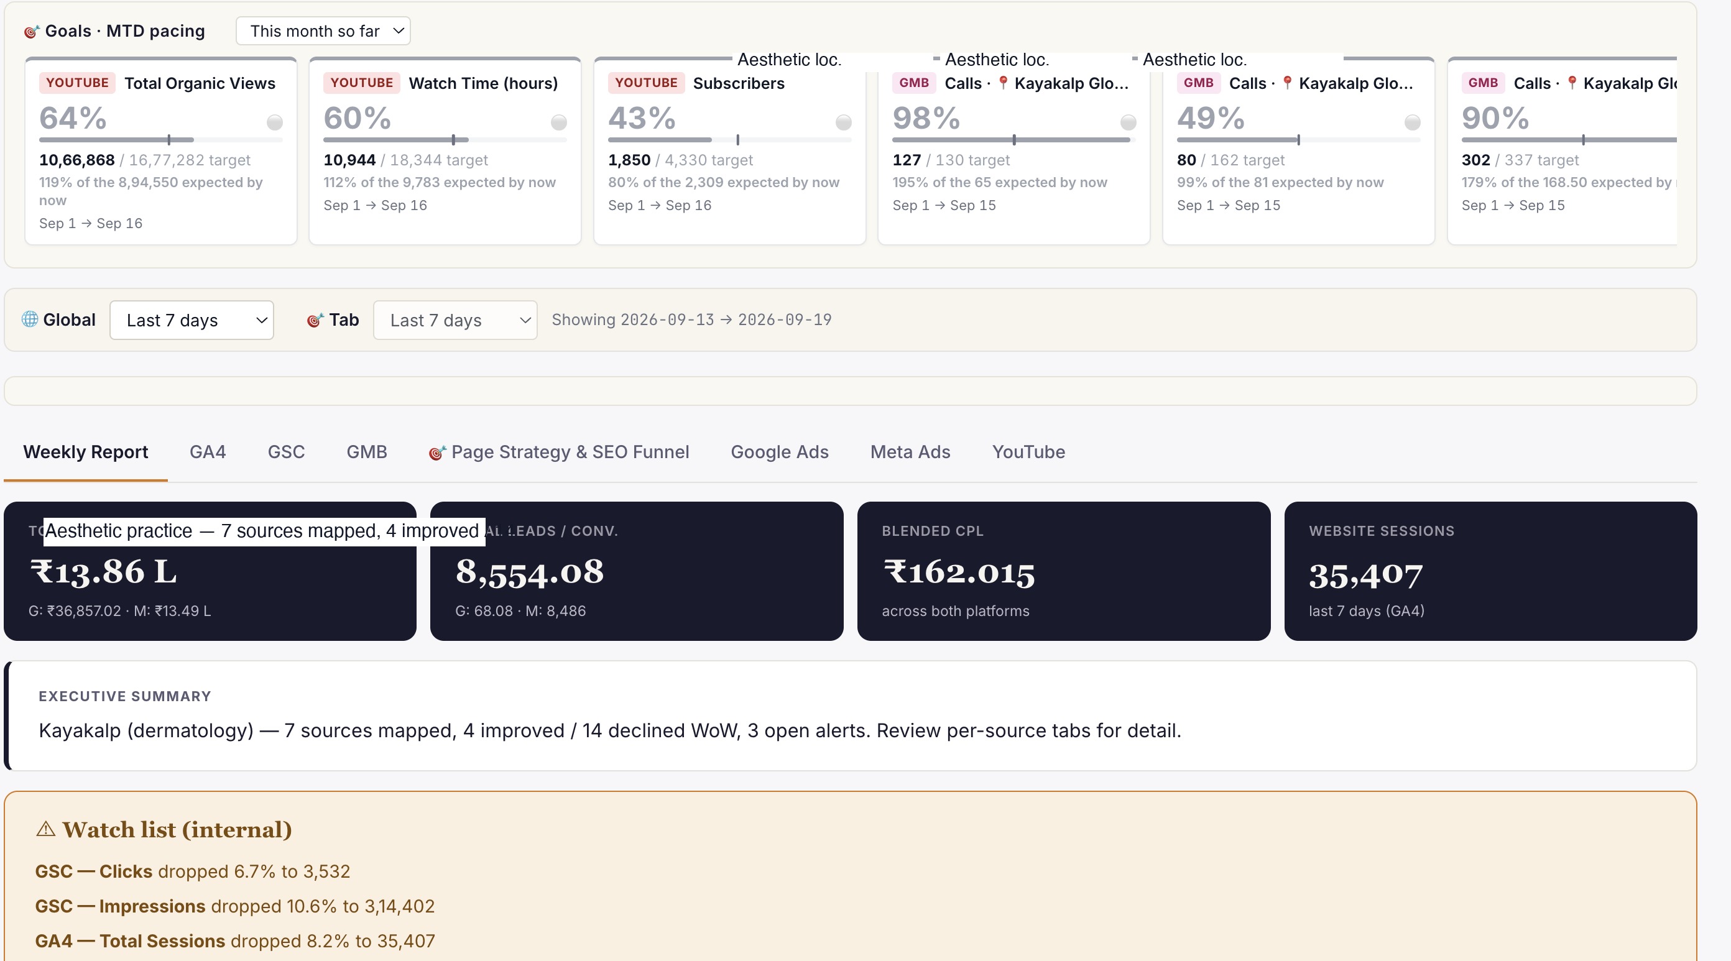Click the grey status dot on the 98% Calls card
This screenshot has width=1731, height=961.
[1129, 122]
